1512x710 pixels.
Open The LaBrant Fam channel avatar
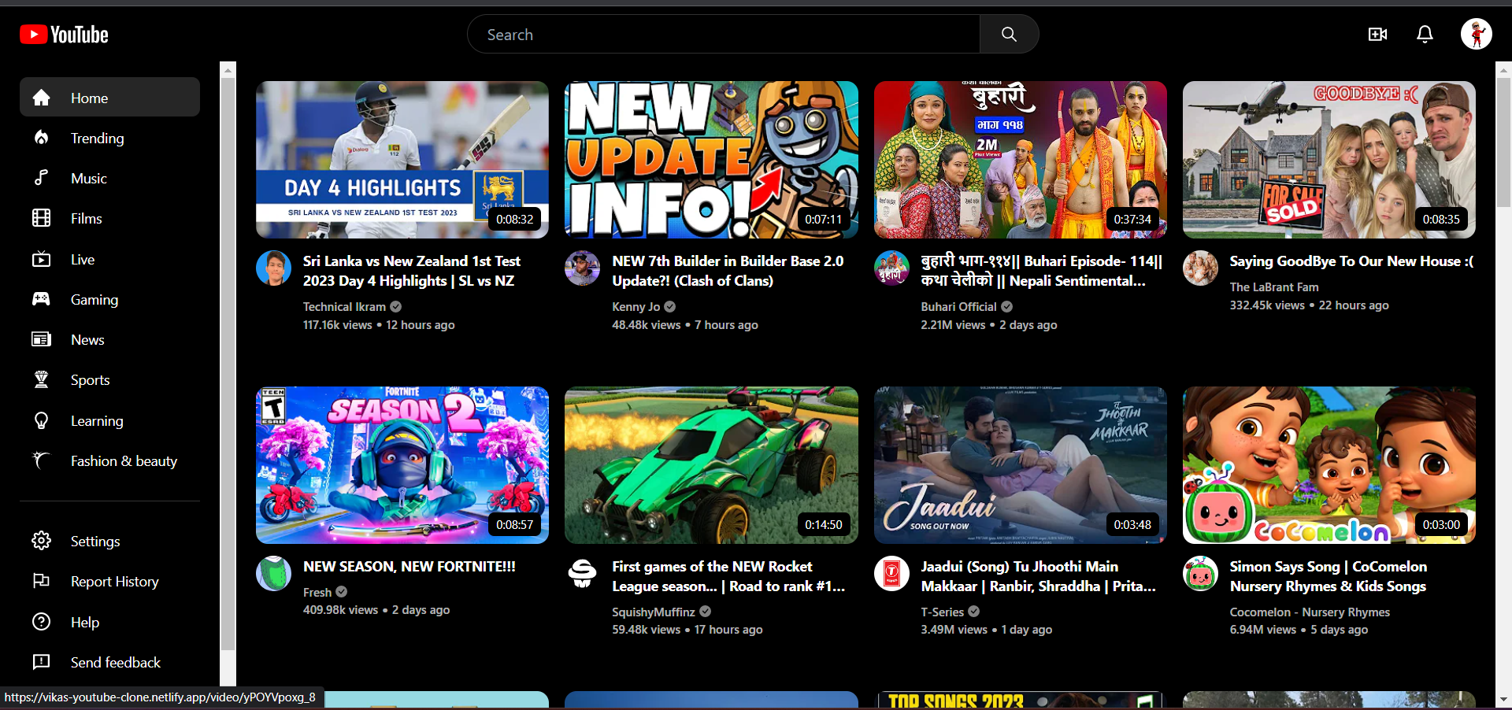(1200, 268)
